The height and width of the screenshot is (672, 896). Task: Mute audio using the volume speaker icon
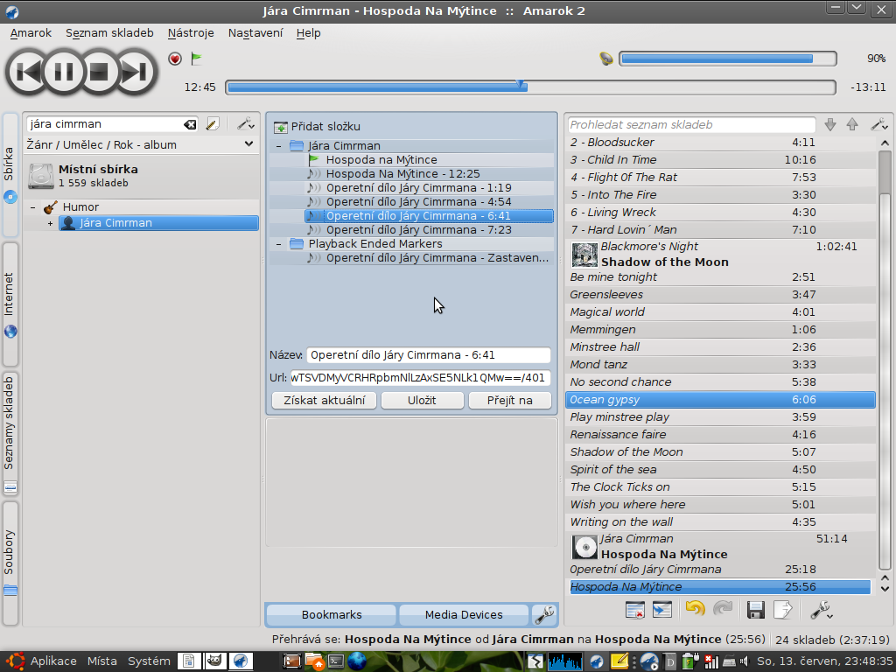606,59
